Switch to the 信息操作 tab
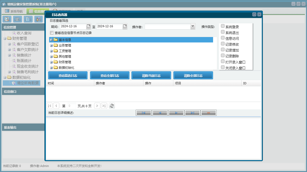Image resolution: width=307 pixels, height=172 pixels. pyautogui.click(x=37, y=11)
